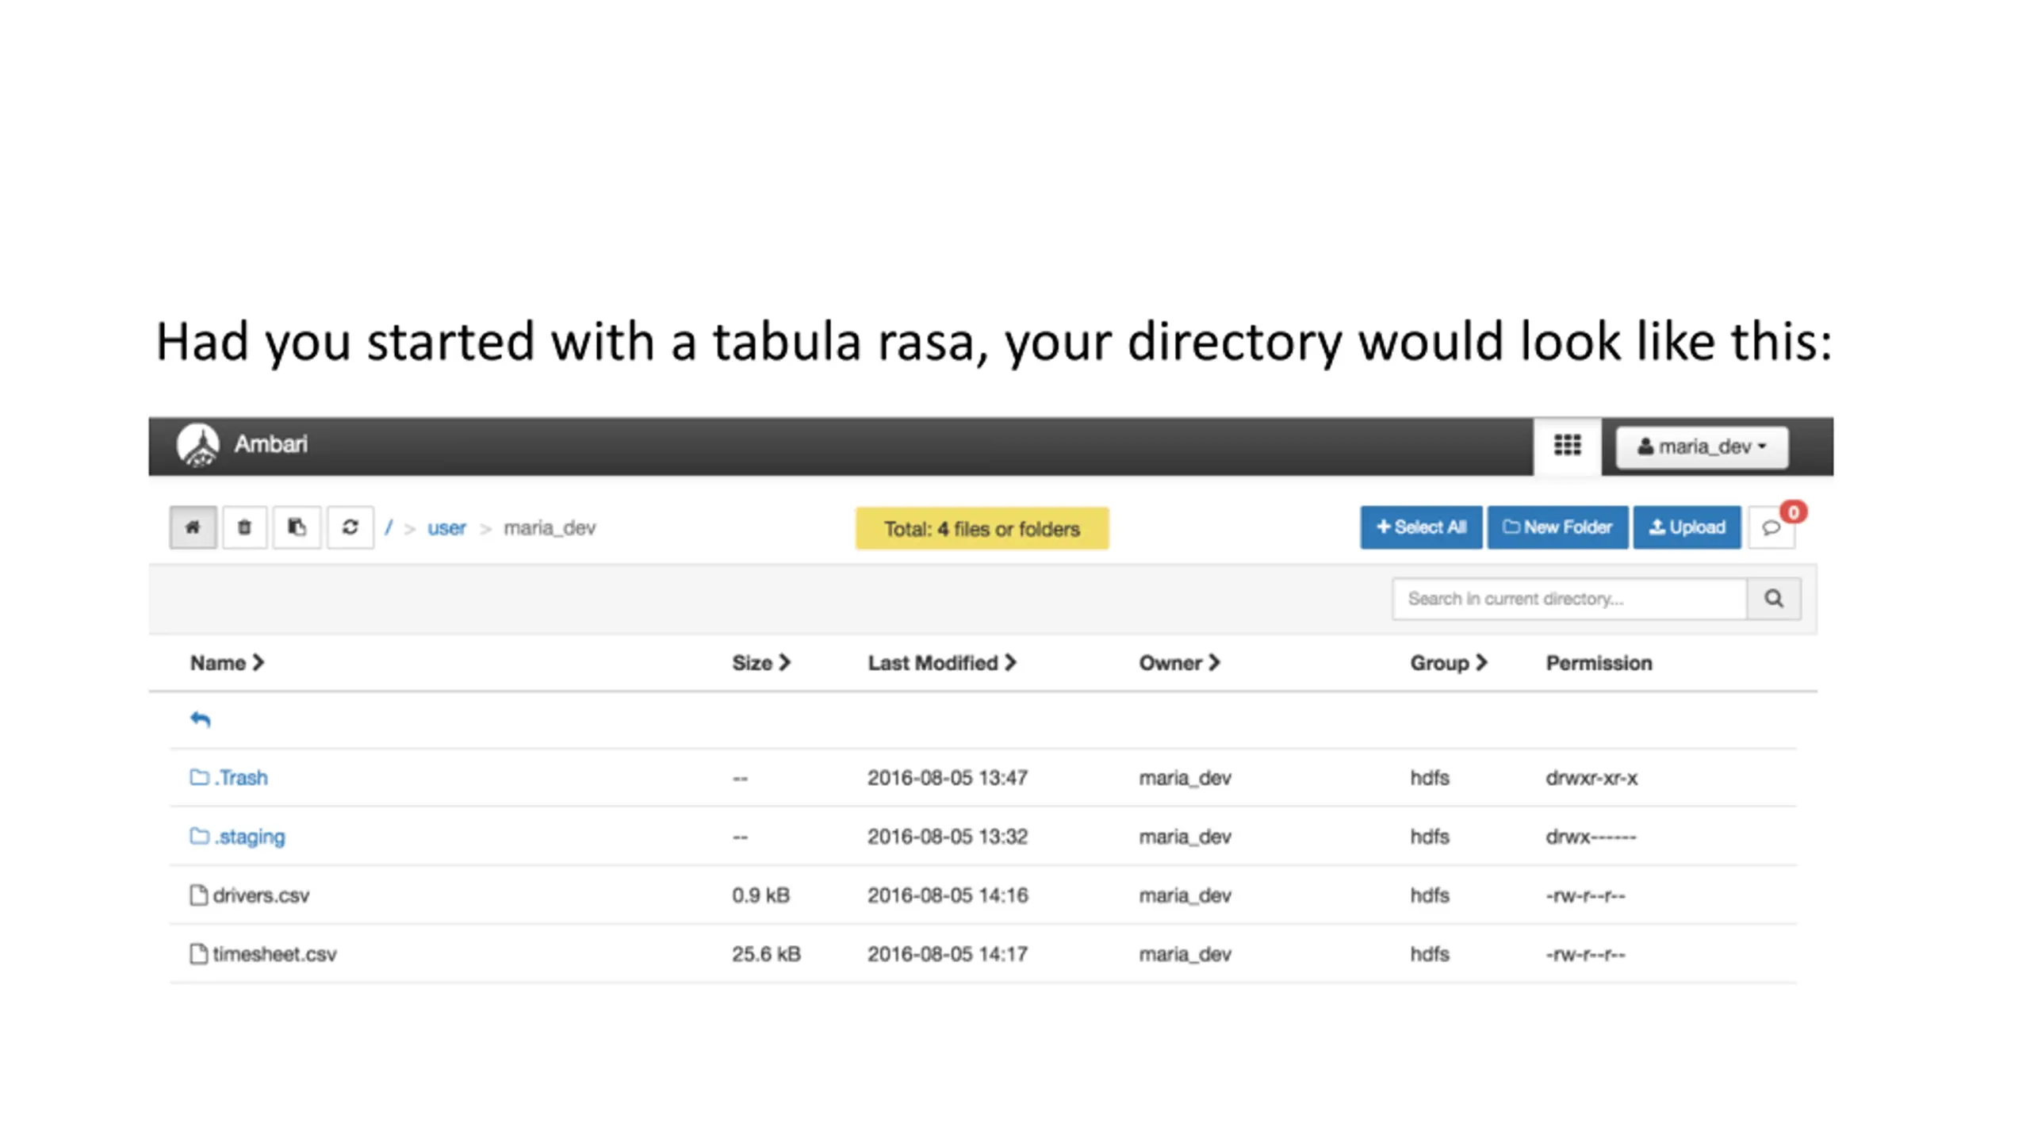Open the .staging folder
2030x1142 pixels.
[249, 837]
